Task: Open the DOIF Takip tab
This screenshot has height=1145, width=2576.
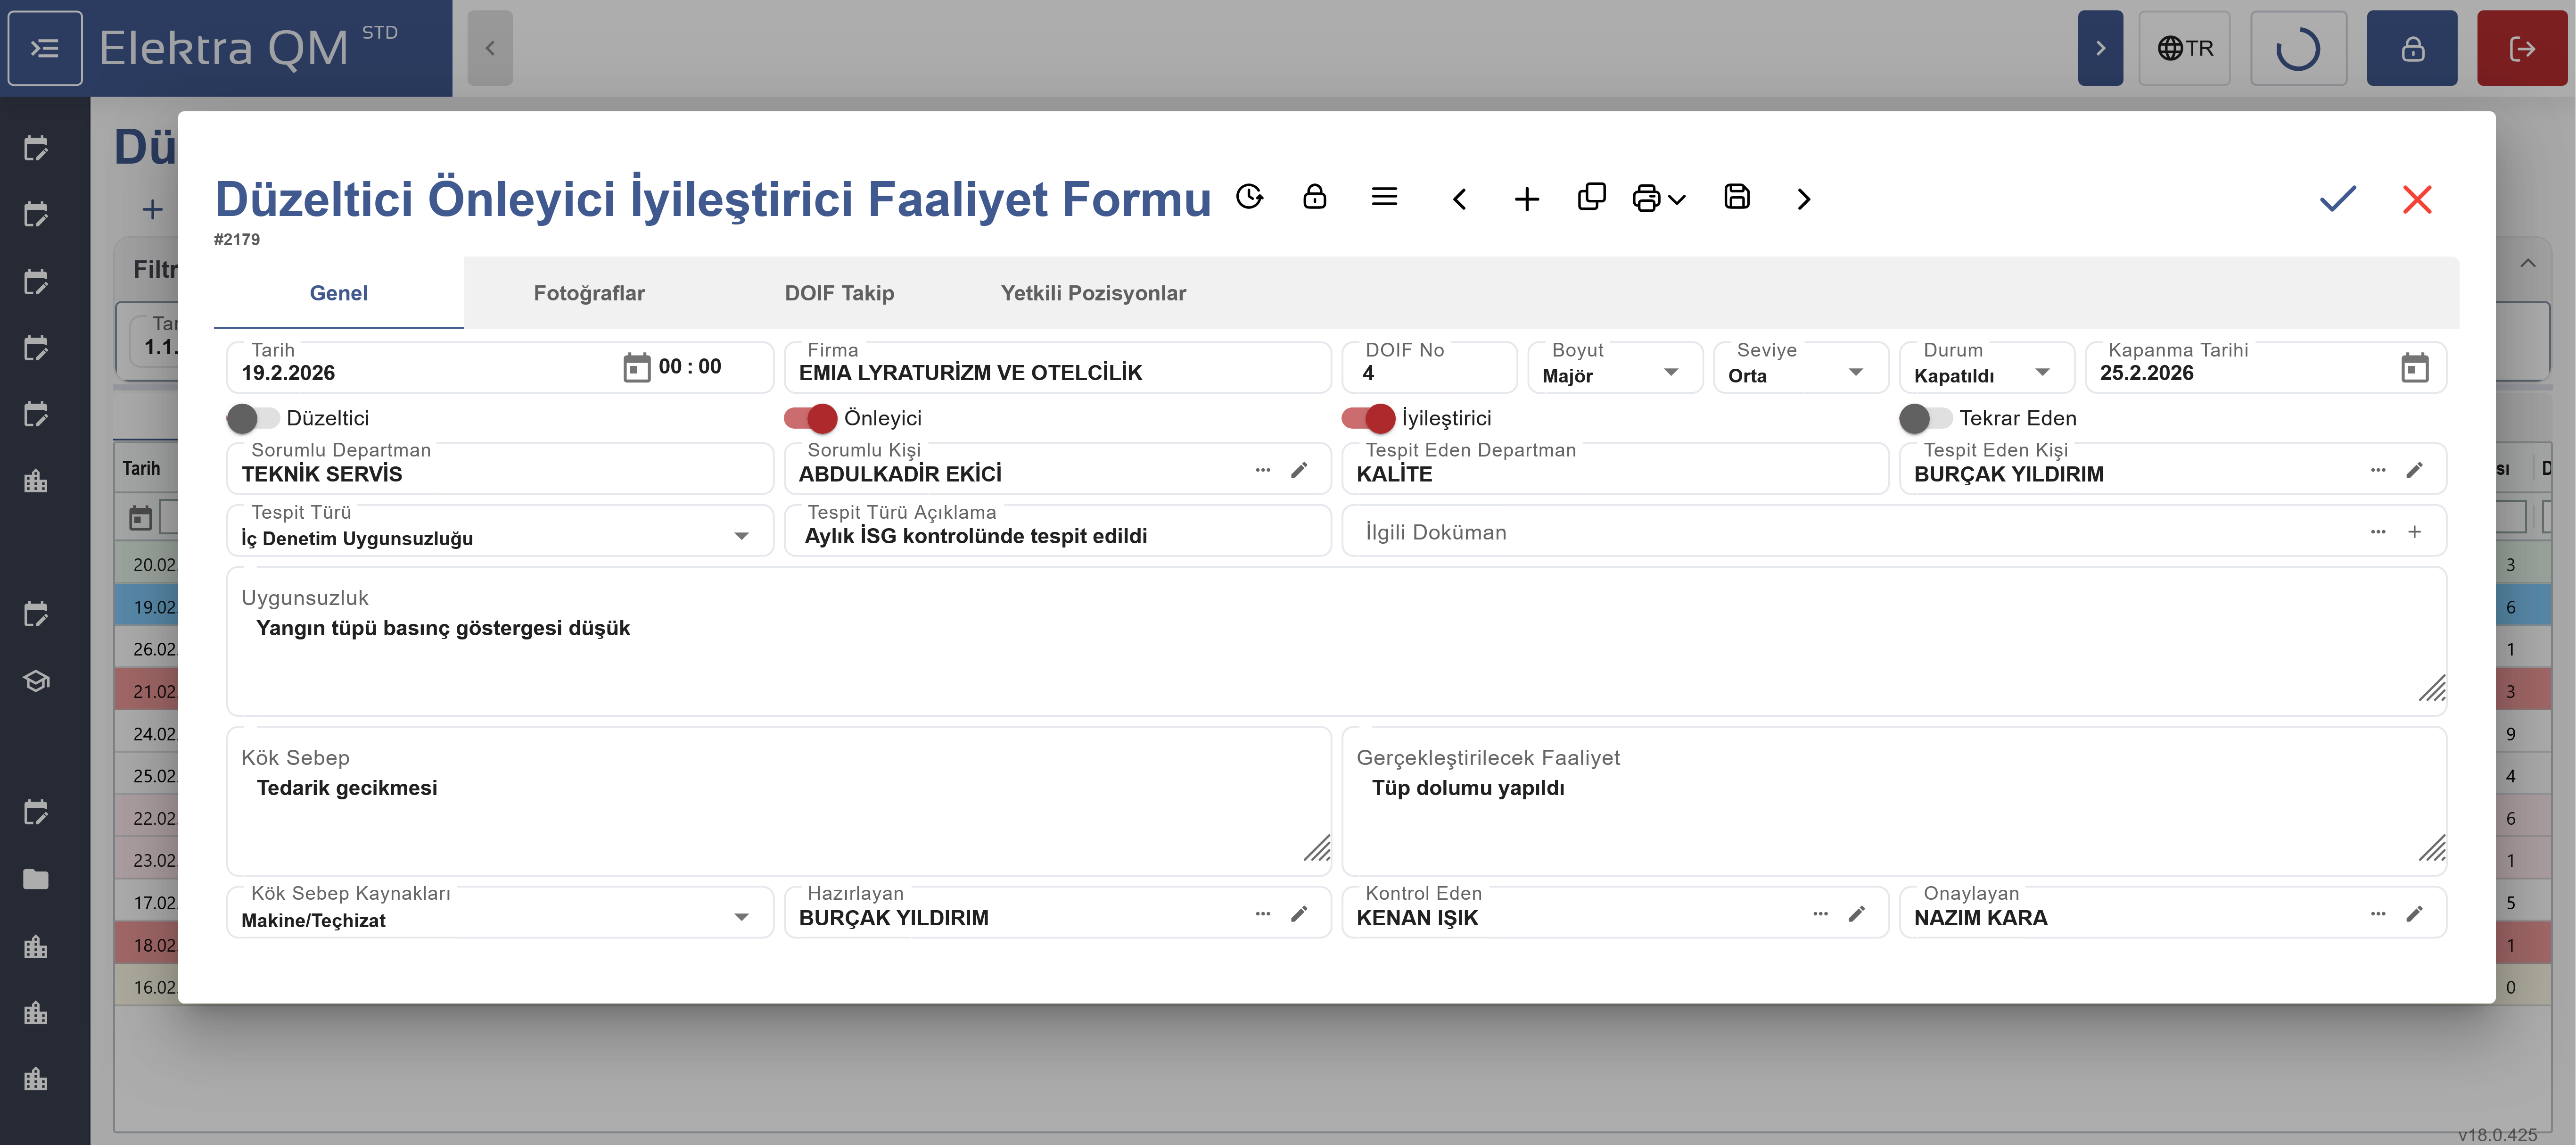Action: click(839, 293)
